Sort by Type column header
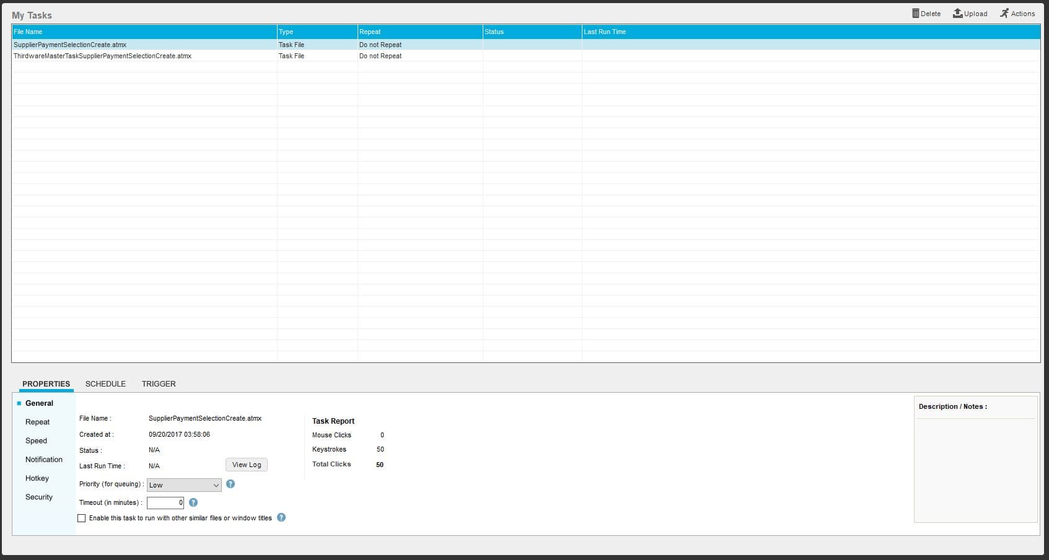This screenshot has height=560, width=1049. point(317,32)
